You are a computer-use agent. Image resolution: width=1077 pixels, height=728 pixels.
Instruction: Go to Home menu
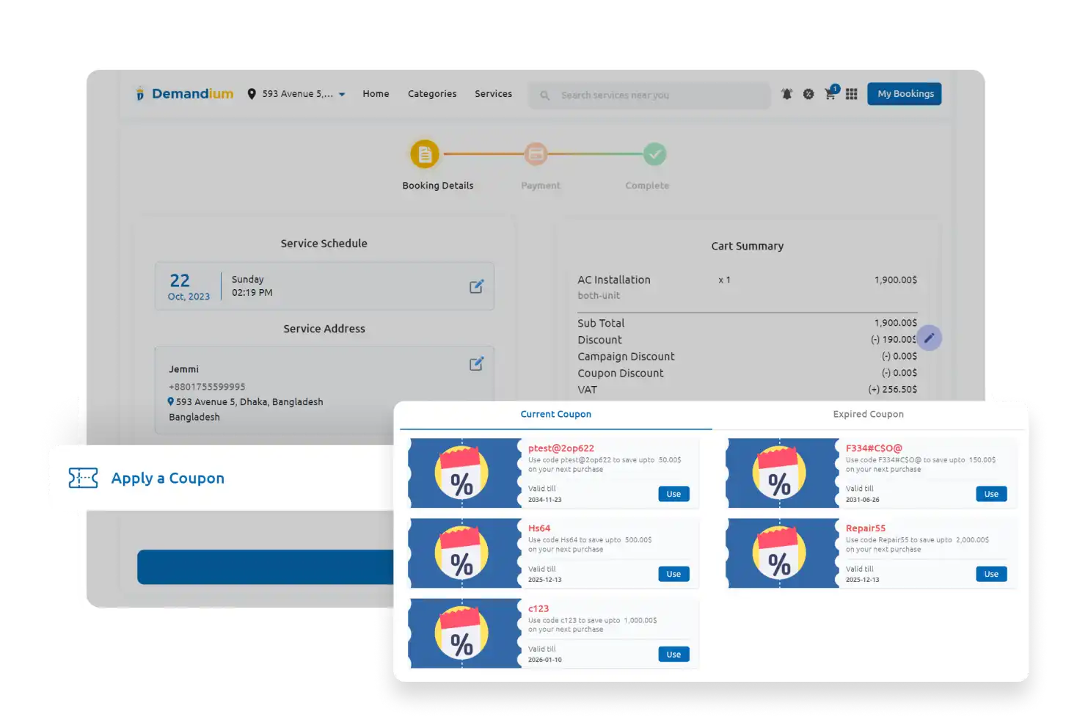click(x=376, y=94)
